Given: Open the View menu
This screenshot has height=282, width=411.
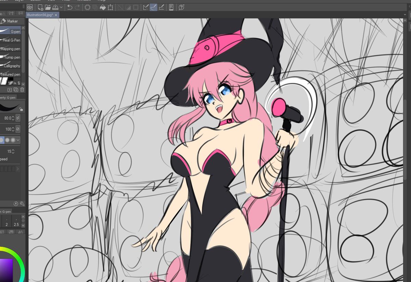Looking at the screenshot, I should click(51, 1).
